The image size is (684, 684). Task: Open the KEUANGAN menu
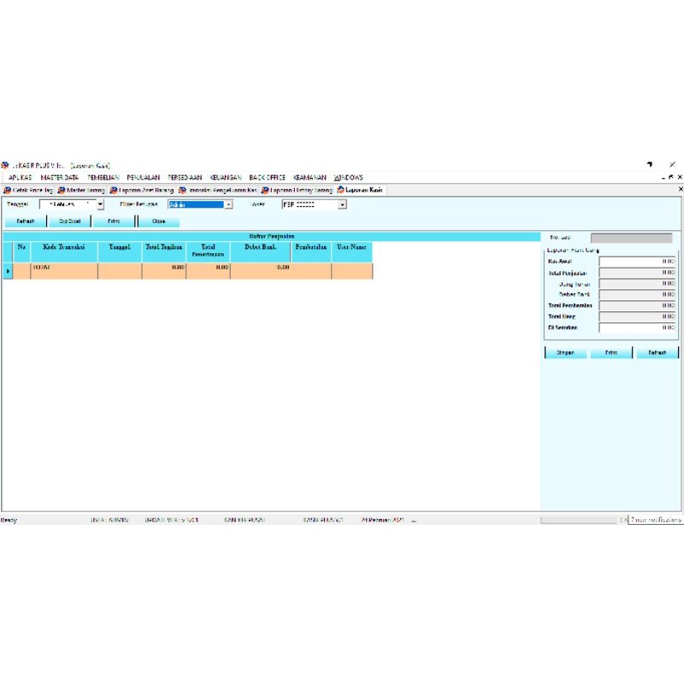click(226, 178)
